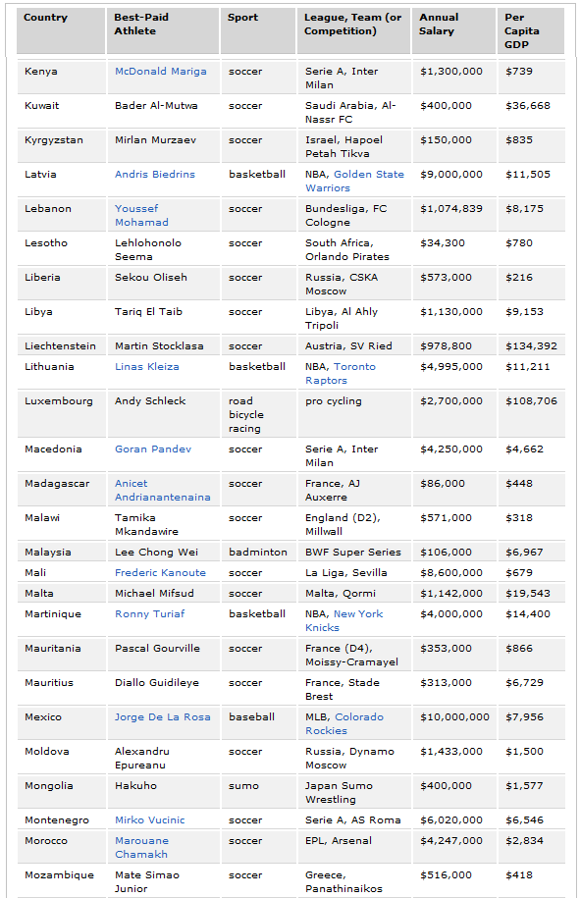The height and width of the screenshot is (898, 580).
Task: Click the Andris Biedrins link
Action: pos(155,175)
